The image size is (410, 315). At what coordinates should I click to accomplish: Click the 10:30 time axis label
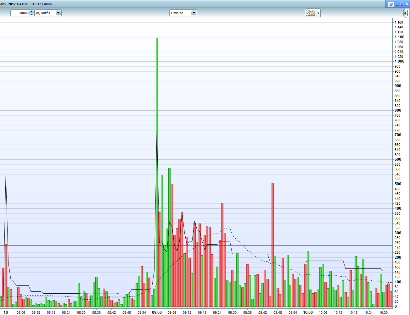click(384, 312)
